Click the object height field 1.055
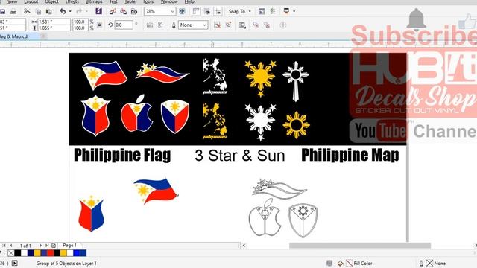This screenshot has width=477, height=268. [x=54, y=28]
